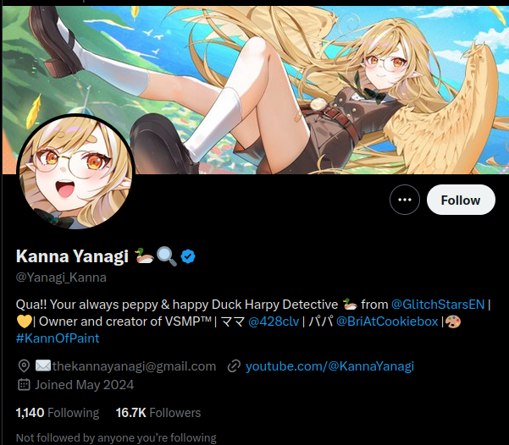The width and height of the screenshot is (509, 445).
Task: Click the location pin icon
Action: pos(24,365)
